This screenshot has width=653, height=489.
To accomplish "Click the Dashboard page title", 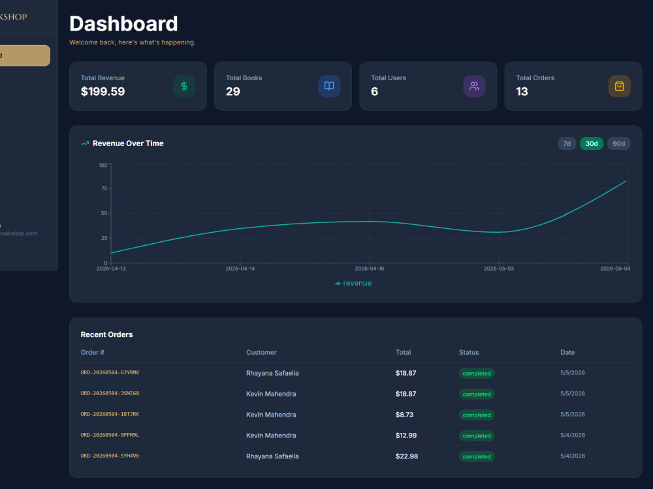I will click(123, 23).
